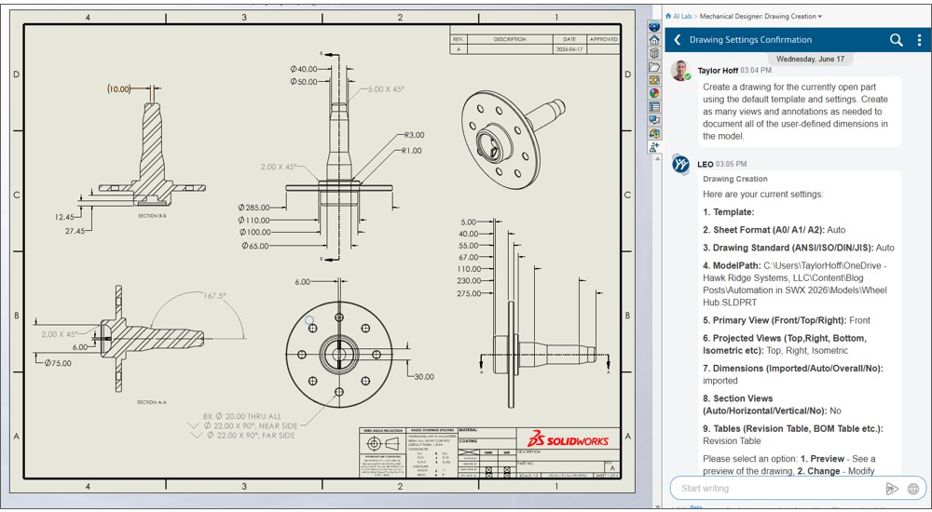The height and width of the screenshot is (512, 932).
Task: Select the 12.45 dimension
Action: point(64,217)
